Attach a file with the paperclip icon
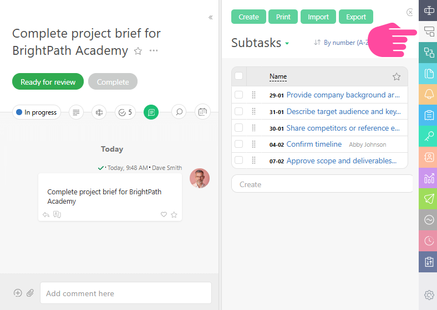The width and height of the screenshot is (437, 310). pyautogui.click(x=31, y=293)
